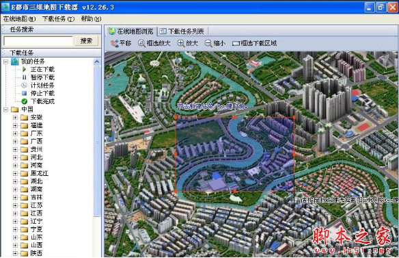Screen dimensions: 399x258
Task: Open the 帮助 menu
Action: [91, 19]
